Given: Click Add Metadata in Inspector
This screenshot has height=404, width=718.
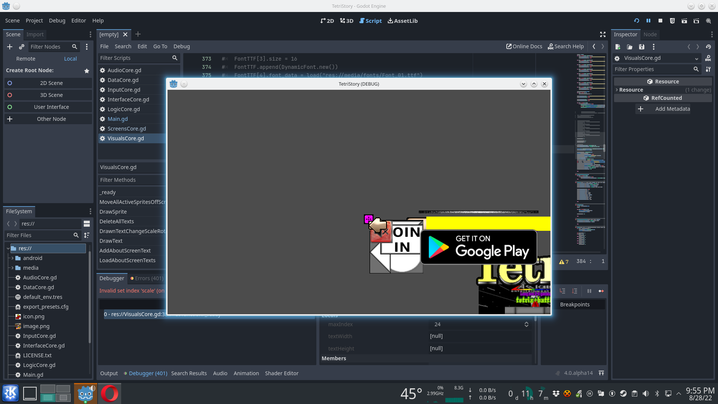Looking at the screenshot, I should click(663, 109).
